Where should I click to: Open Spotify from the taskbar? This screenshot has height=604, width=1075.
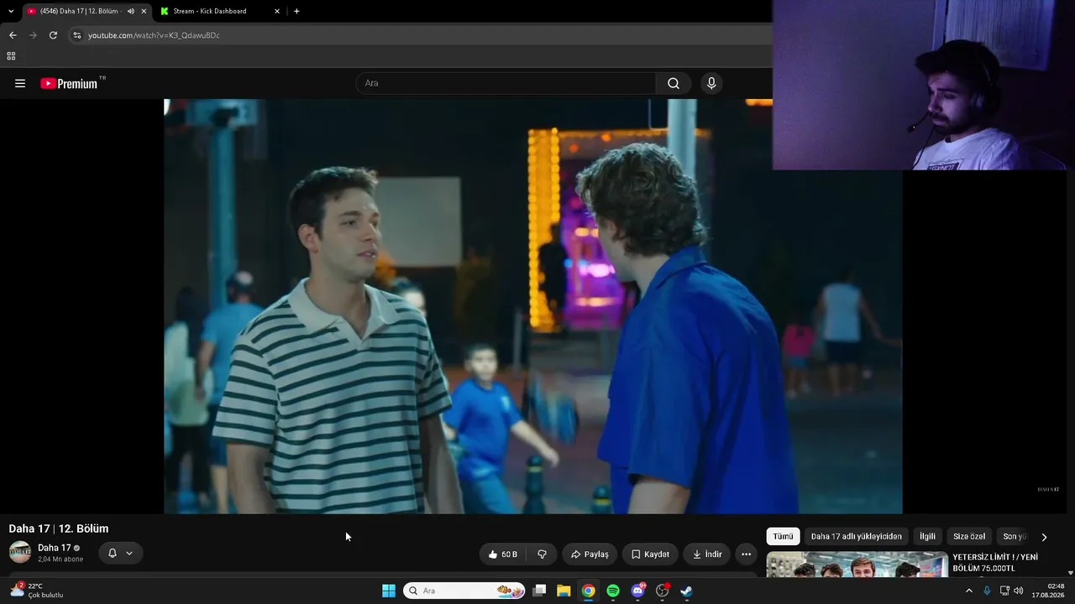click(x=613, y=591)
